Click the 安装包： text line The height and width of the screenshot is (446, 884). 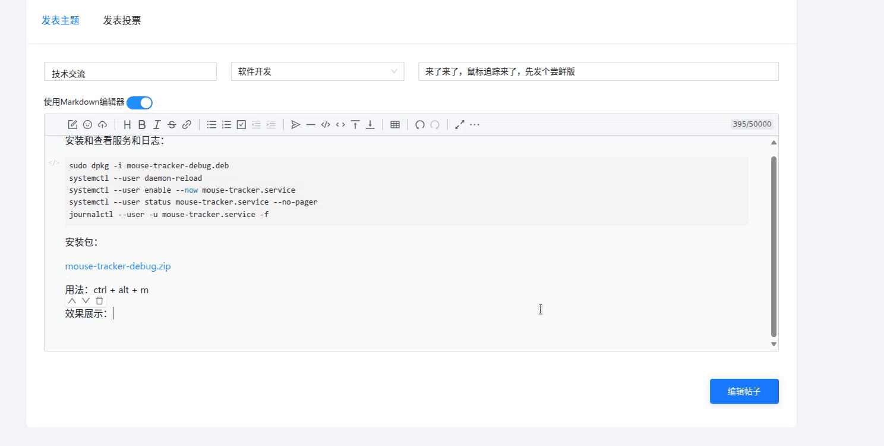coord(82,243)
